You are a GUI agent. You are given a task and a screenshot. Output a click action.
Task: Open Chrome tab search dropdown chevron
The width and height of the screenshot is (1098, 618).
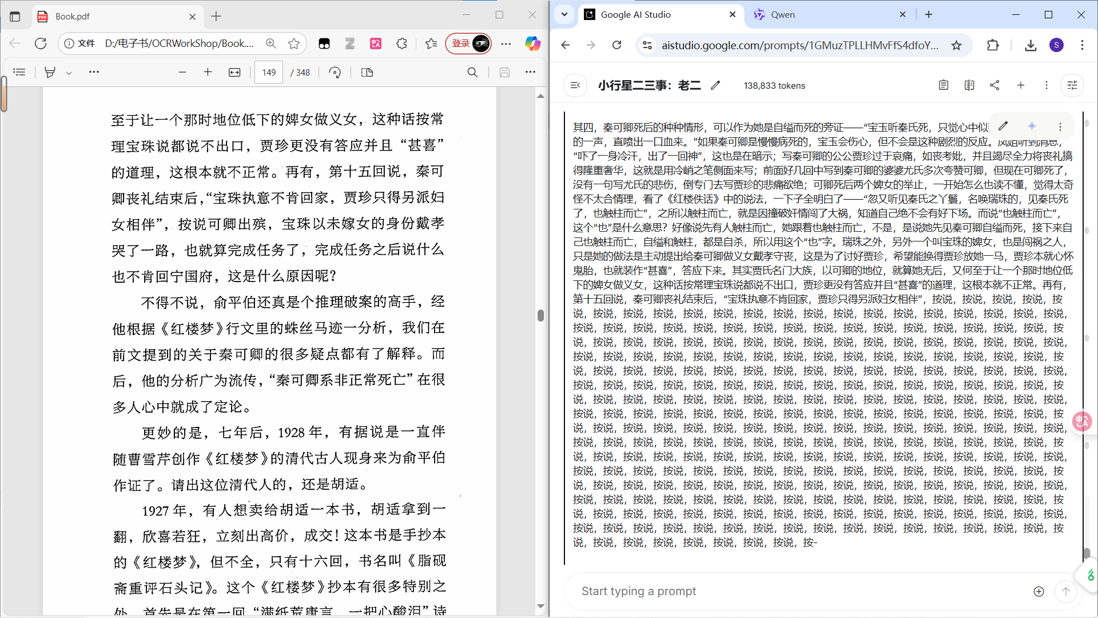point(564,15)
